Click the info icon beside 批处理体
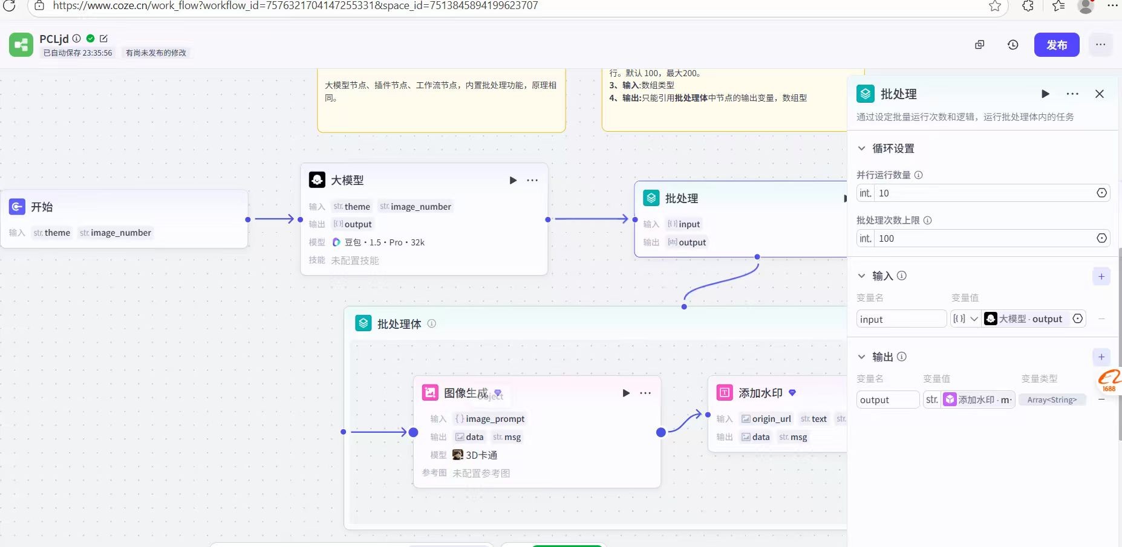The width and height of the screenshot is (1122, 547). [432, 323]
